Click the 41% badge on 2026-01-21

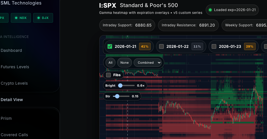pyautogui.click(x=145, y=46)
